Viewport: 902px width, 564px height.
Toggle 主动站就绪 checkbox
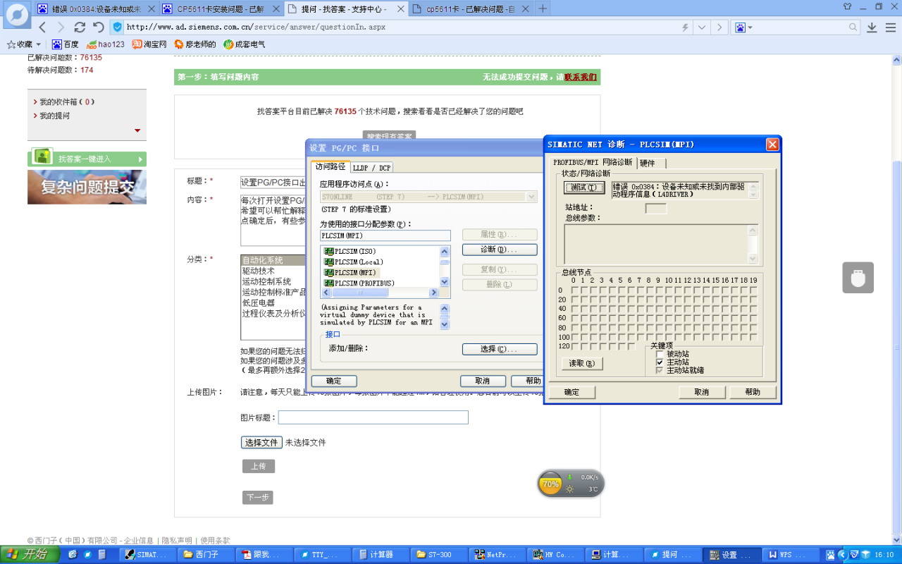660,370
